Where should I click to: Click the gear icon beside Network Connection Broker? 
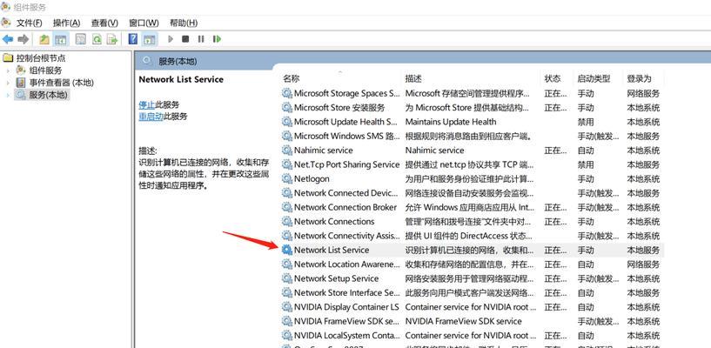286,207
